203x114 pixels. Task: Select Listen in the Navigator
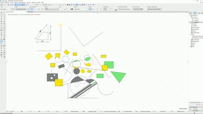[x=194, y=43]
